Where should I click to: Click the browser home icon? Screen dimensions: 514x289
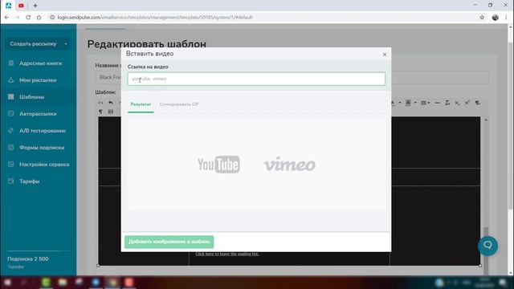click(x=39, y=18)
